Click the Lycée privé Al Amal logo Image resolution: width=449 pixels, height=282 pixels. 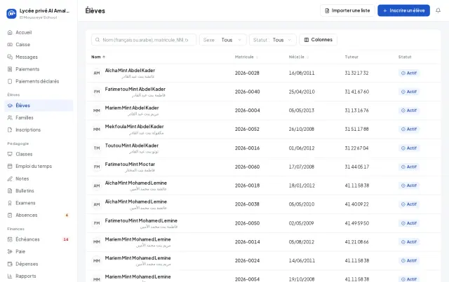point(11,13)
